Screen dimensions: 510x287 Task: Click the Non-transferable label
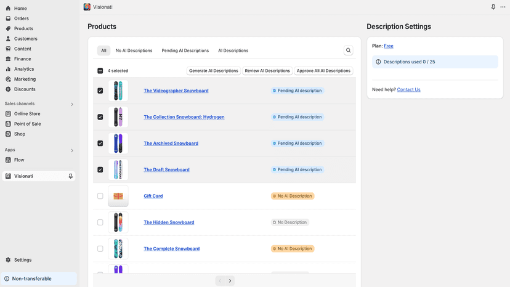tap(32, 279)
